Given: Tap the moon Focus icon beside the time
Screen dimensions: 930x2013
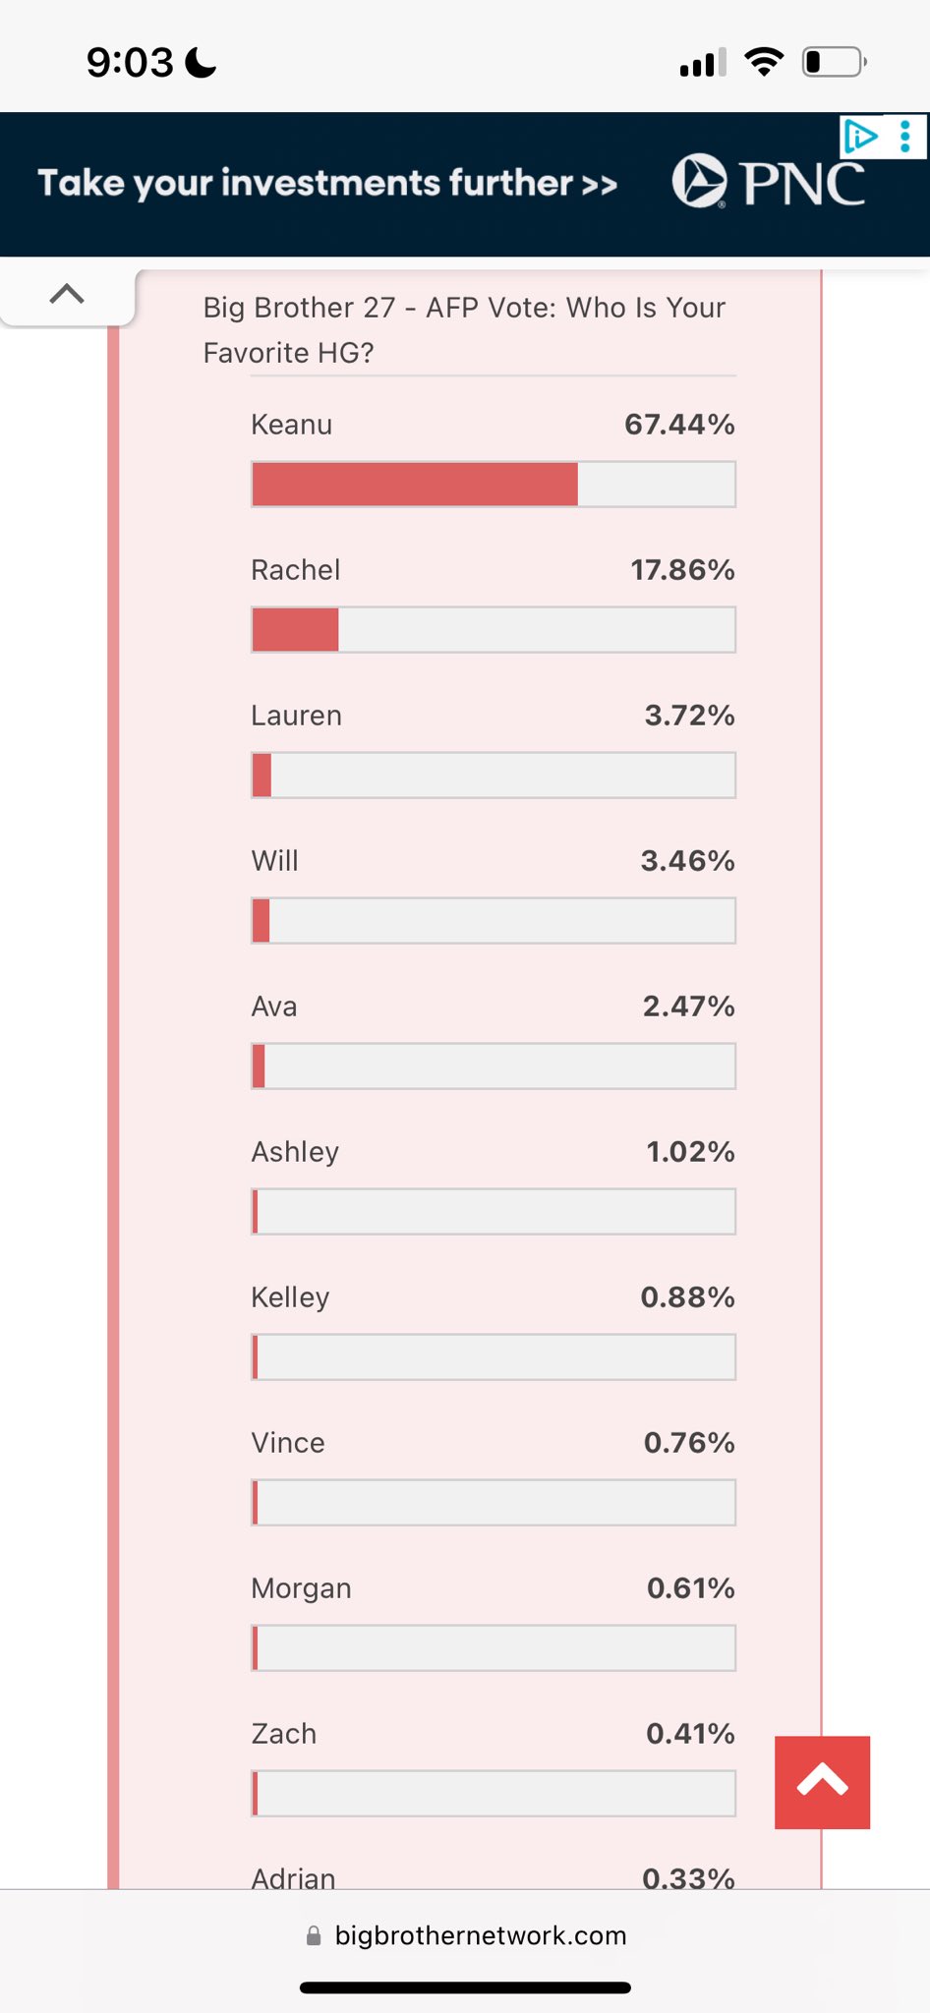Looking at the screenshot, I should (202, 63).
